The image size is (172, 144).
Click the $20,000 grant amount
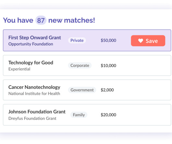(108, 115)
